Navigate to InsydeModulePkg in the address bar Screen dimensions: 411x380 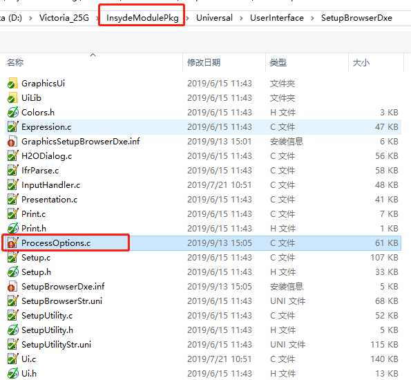[142, 18]
